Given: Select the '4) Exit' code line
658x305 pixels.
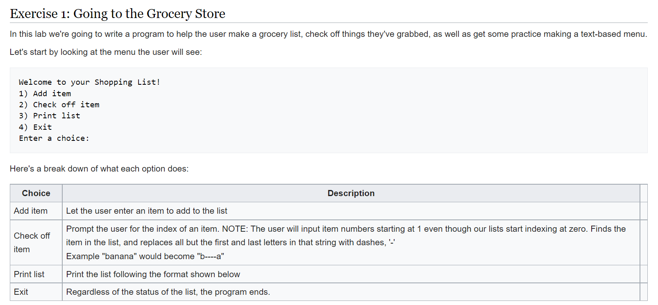Looking at the screenshot, I should click(x=35, y=127).
